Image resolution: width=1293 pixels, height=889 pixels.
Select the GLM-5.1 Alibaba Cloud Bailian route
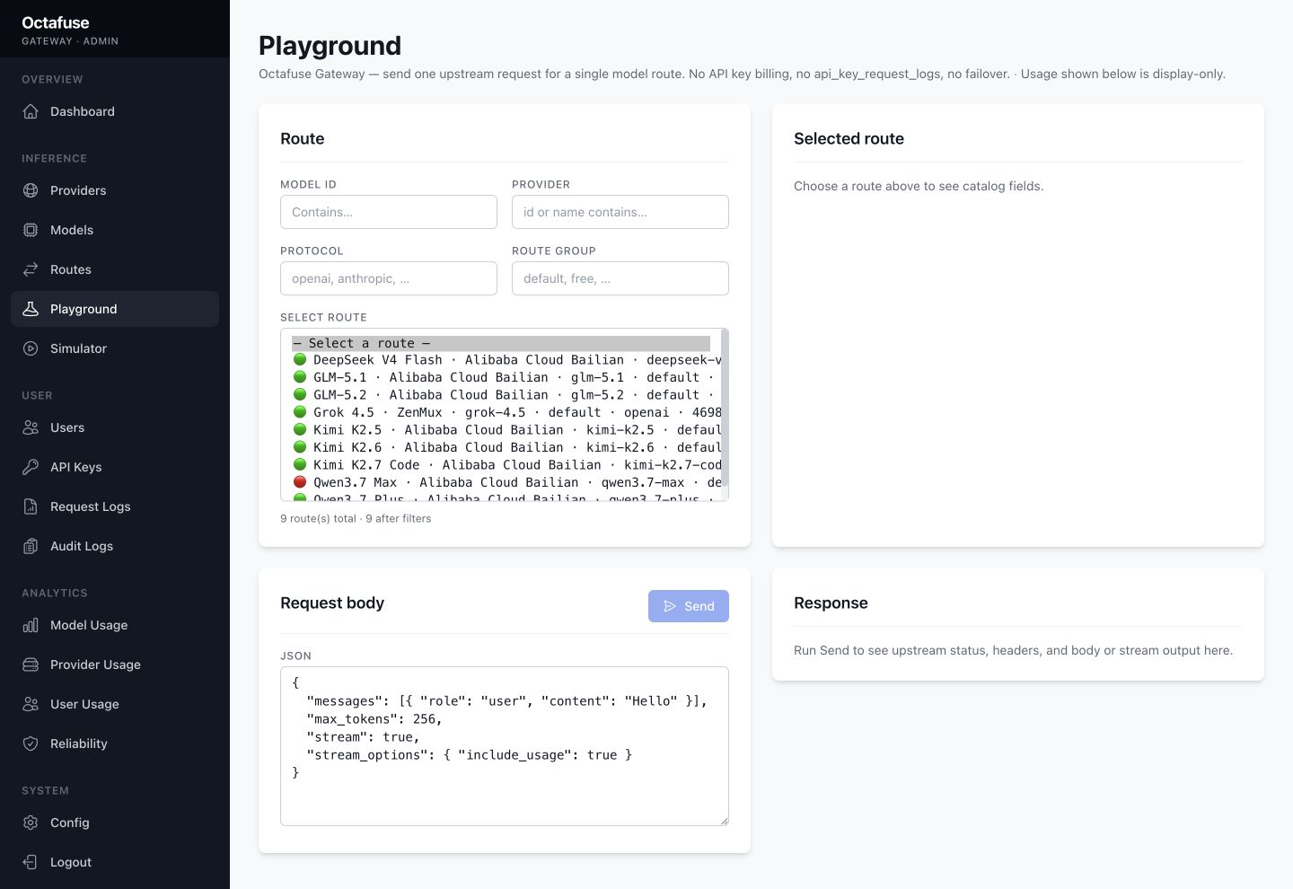(506, 377)
